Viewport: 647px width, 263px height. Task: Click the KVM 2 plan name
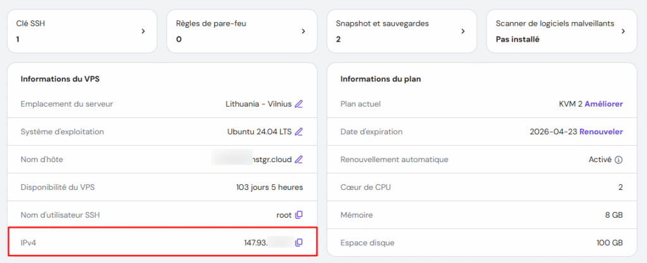pos(571,104)
